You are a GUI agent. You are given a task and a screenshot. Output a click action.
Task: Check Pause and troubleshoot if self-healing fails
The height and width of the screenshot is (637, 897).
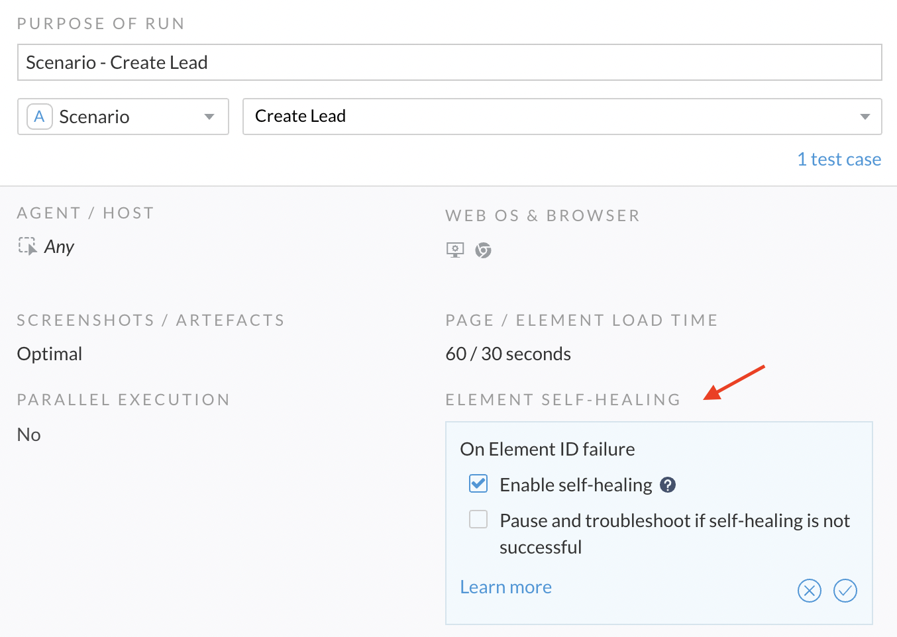(x=478, y=519)
